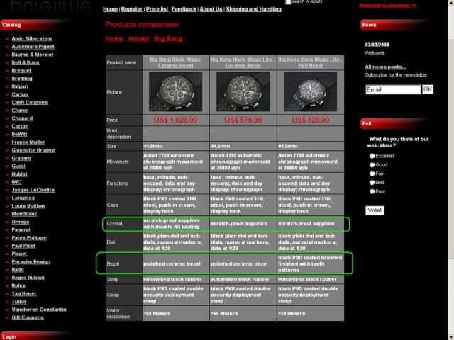The width and height of the screenshot is (454, 340).
Task: Tick the search in results checkbox
Action: (288, 1)
